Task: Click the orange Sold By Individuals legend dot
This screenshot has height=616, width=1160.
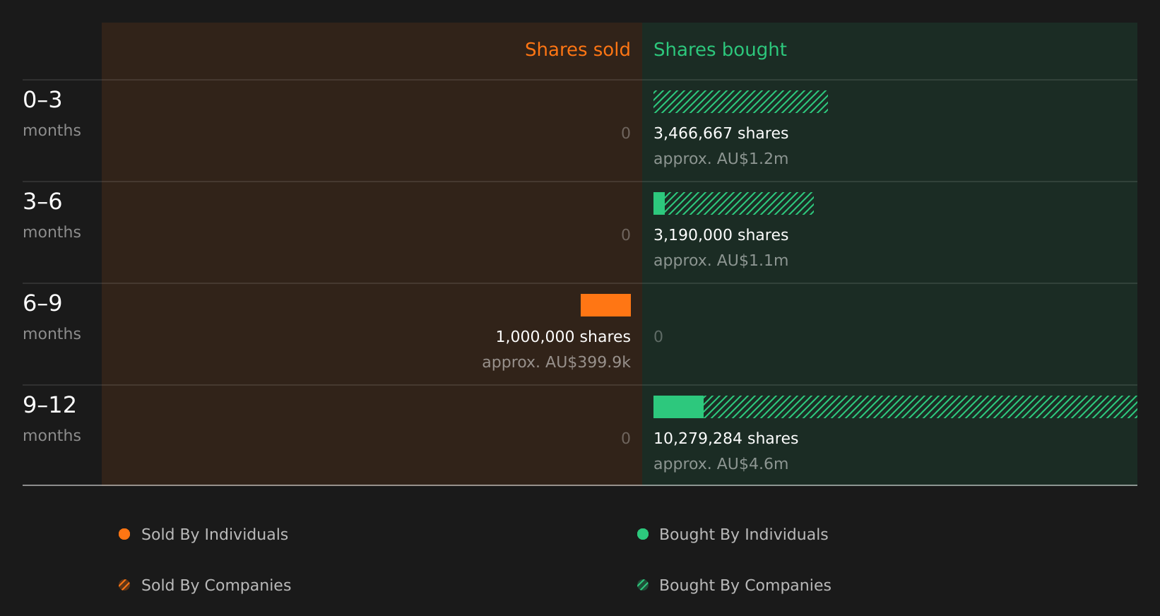Action: click(124, 534)
